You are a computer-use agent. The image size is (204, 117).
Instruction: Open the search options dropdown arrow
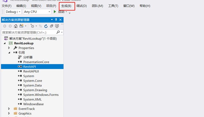(x=62, y=32)
